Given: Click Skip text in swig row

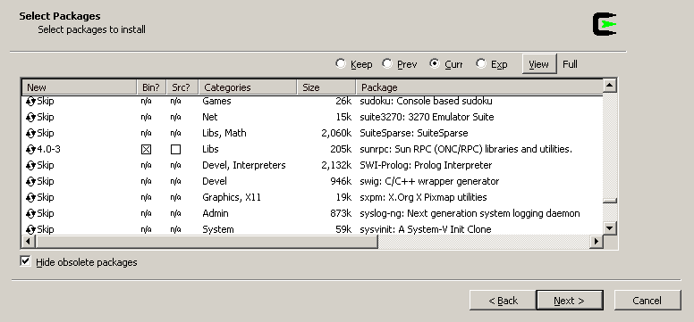Looking at the screenshot, I should click(46, 181).
